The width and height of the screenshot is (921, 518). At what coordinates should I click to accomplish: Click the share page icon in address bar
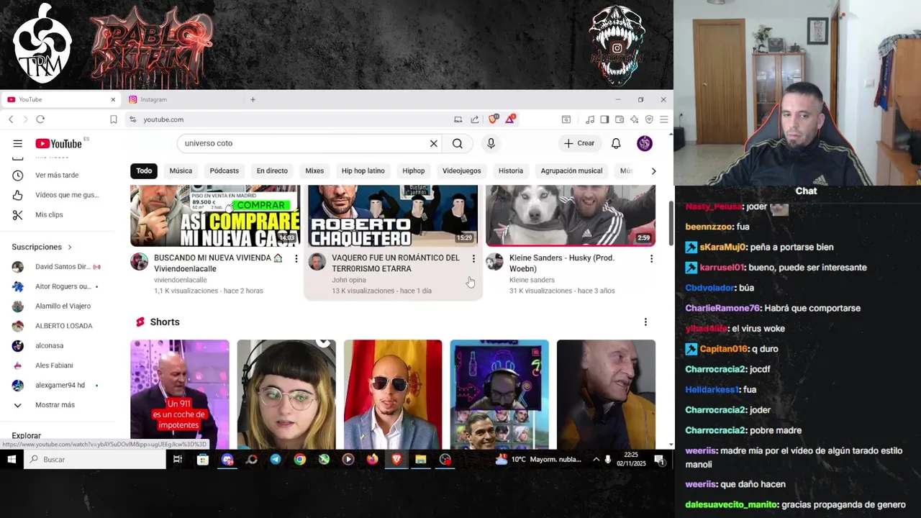click(x=475, y=119)
